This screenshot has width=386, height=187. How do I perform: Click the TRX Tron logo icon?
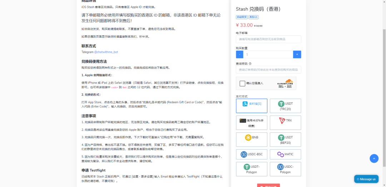tap(282, 121)
